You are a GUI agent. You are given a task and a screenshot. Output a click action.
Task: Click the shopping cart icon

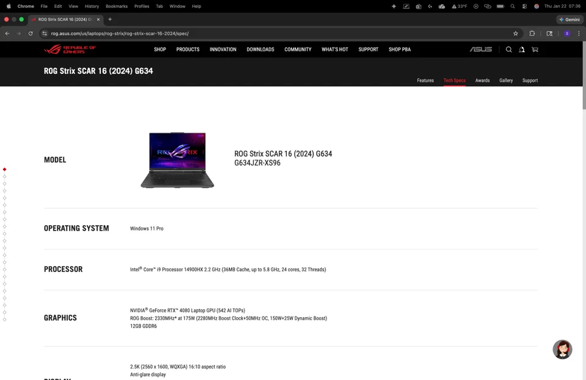[x=534, y=49]
